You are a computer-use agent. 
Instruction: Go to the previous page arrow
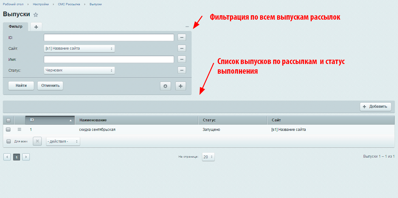point(7,157)
